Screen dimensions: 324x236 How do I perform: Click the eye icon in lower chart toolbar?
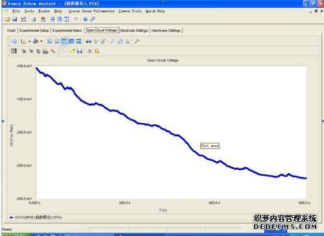[x=89, y=51]
